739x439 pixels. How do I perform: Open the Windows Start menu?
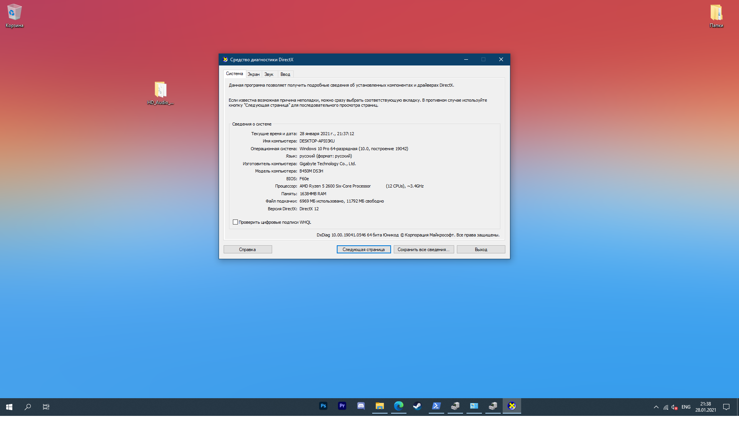click(9, 407)
